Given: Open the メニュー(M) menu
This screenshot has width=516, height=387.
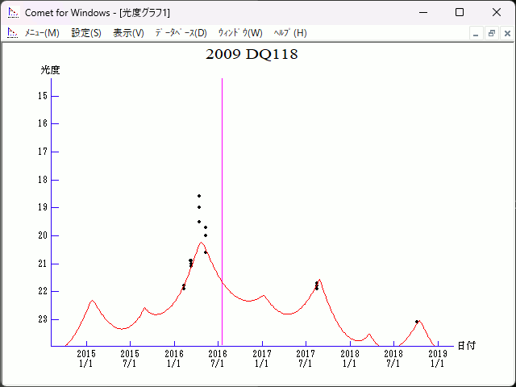Looking at the screenshot, I should [42, 33].
